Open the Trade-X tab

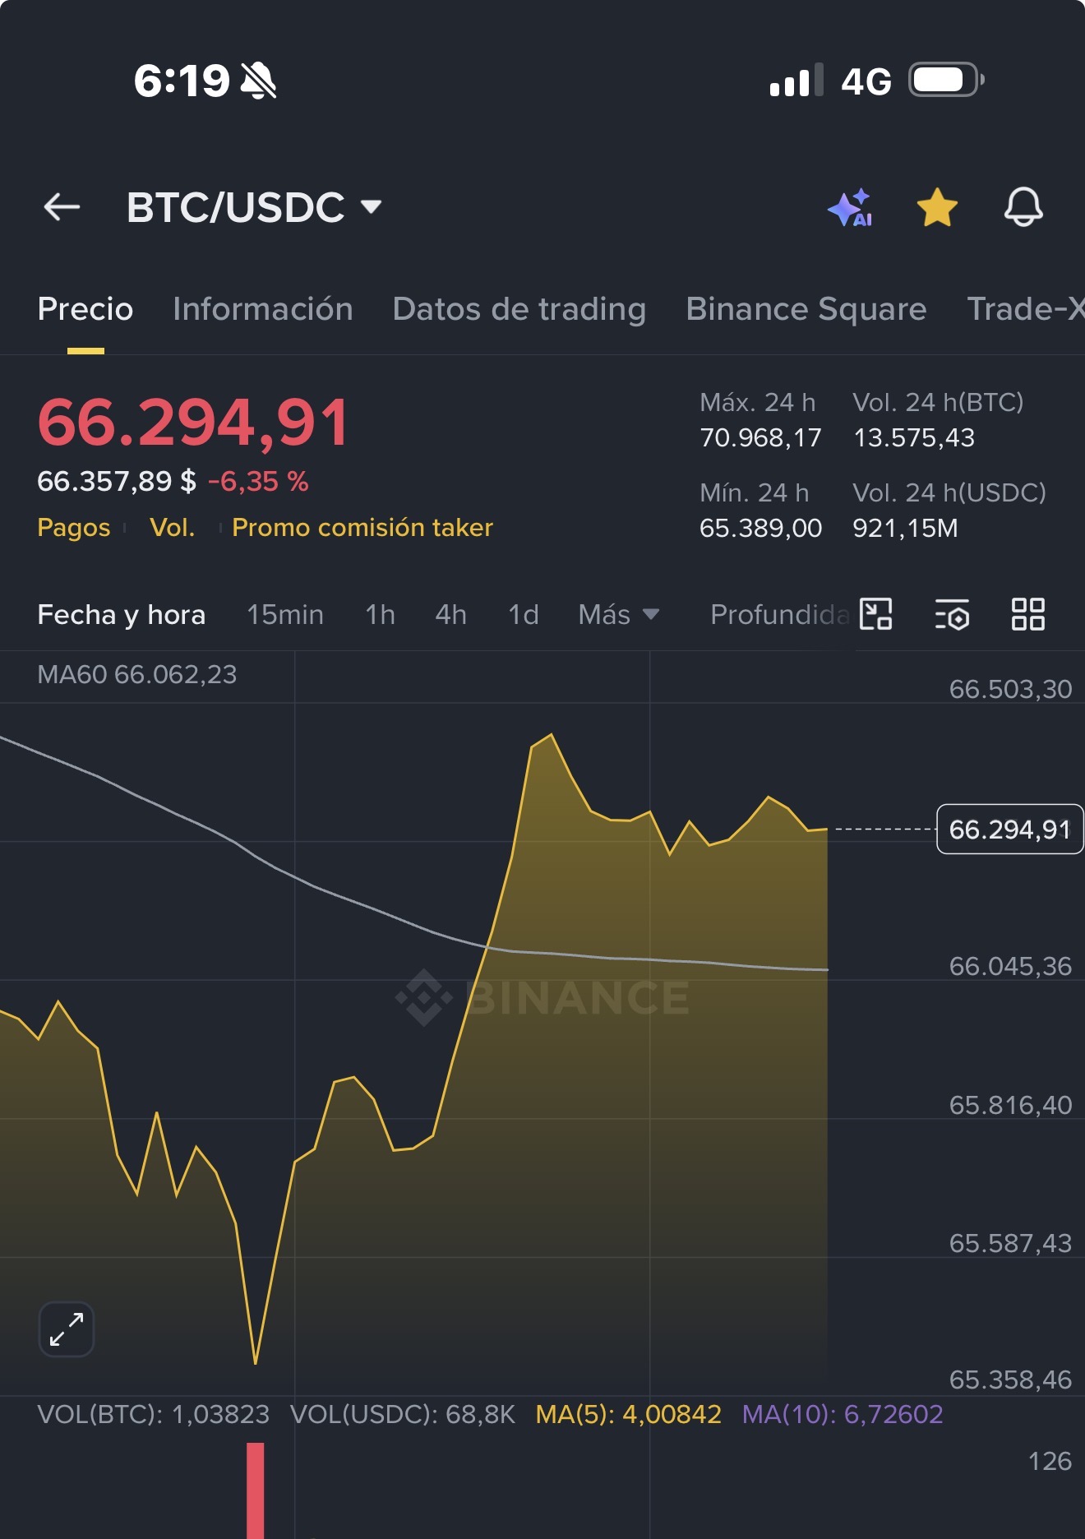click(x=1026, y=309)
